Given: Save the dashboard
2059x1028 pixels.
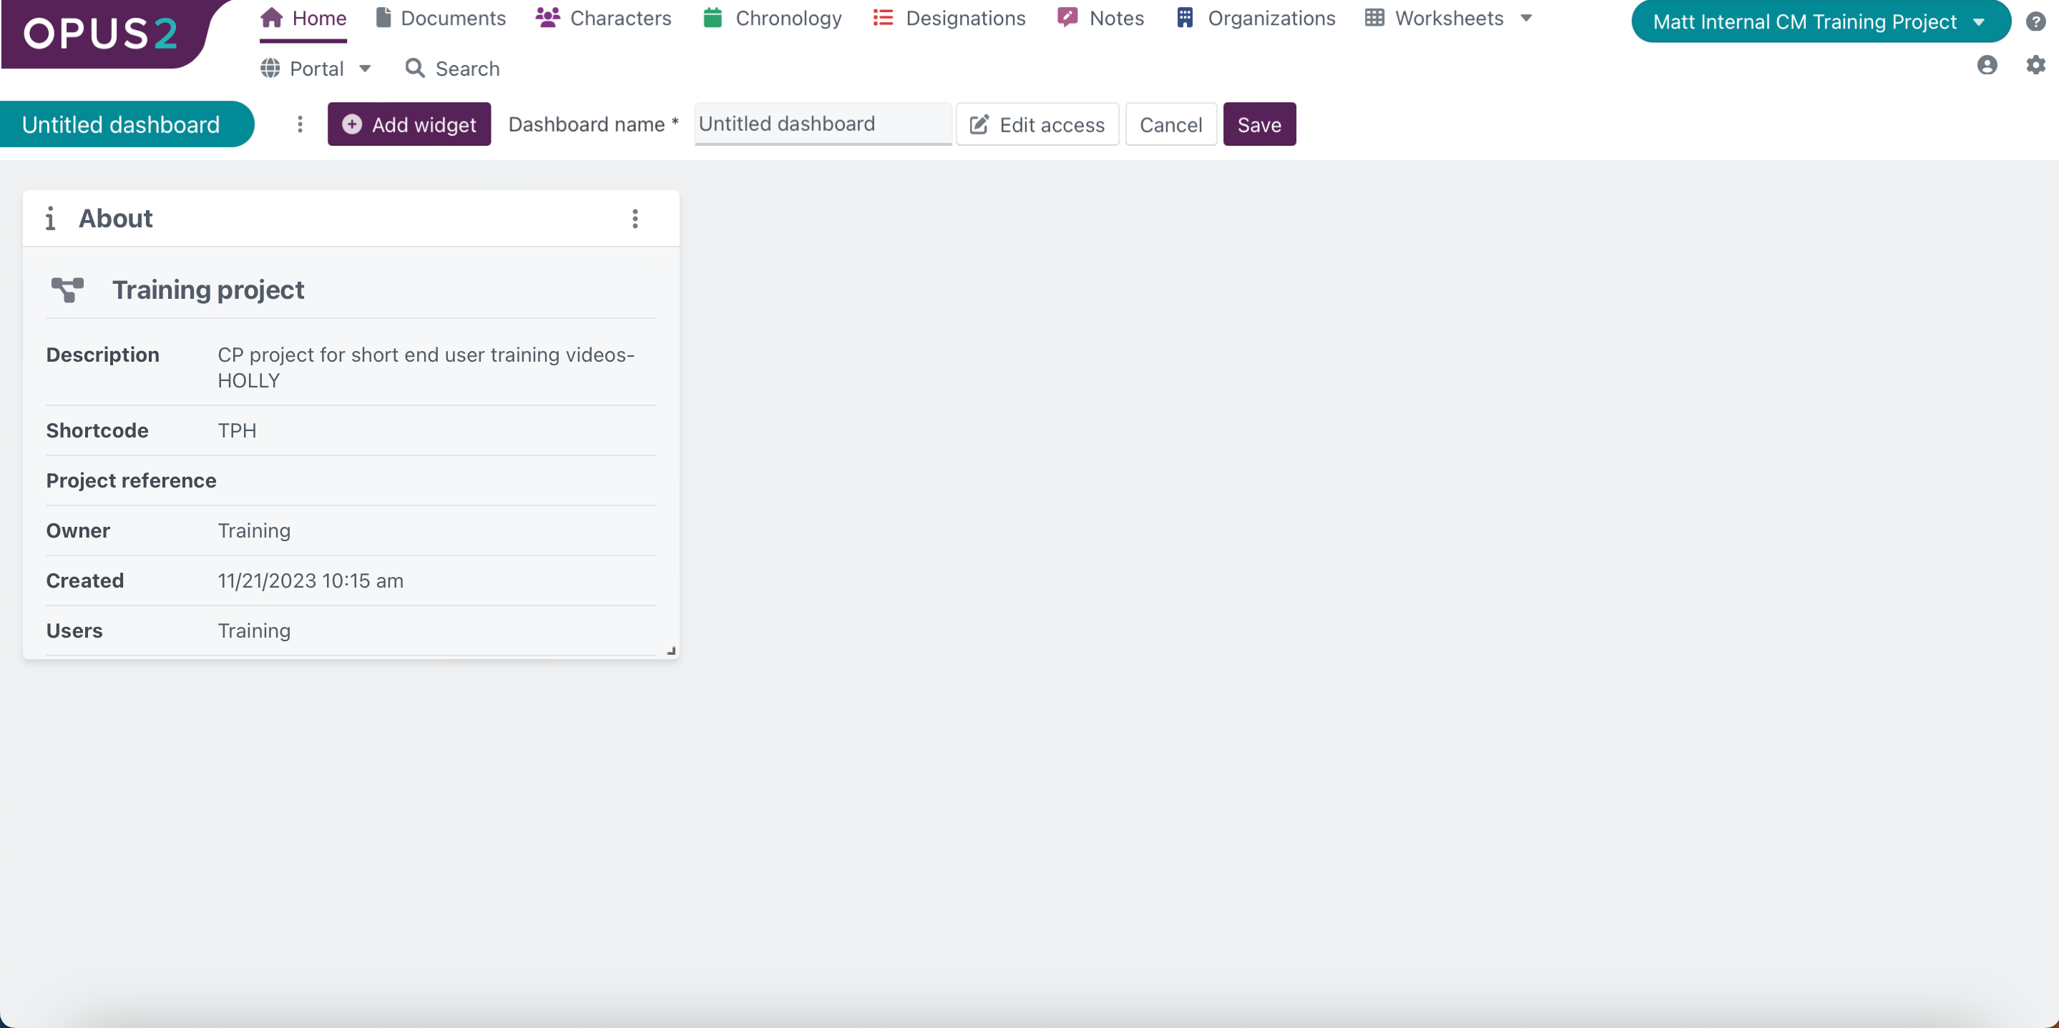Looking at the screenshot, I should [x=1258, y=124].
